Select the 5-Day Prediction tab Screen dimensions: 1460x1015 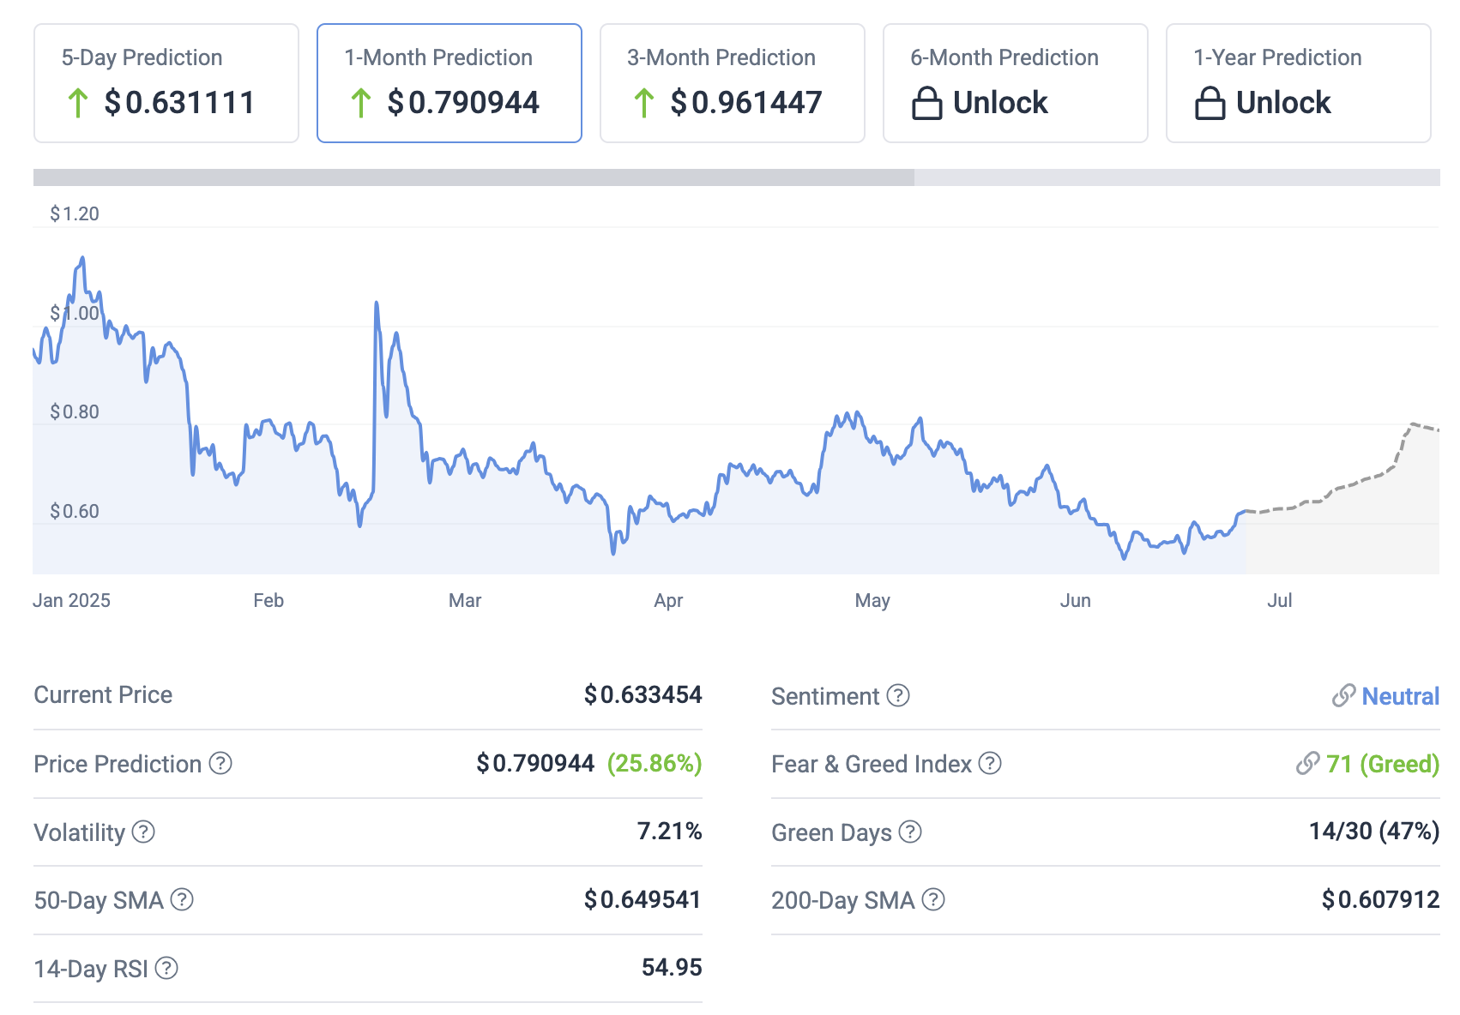[166, 83]
